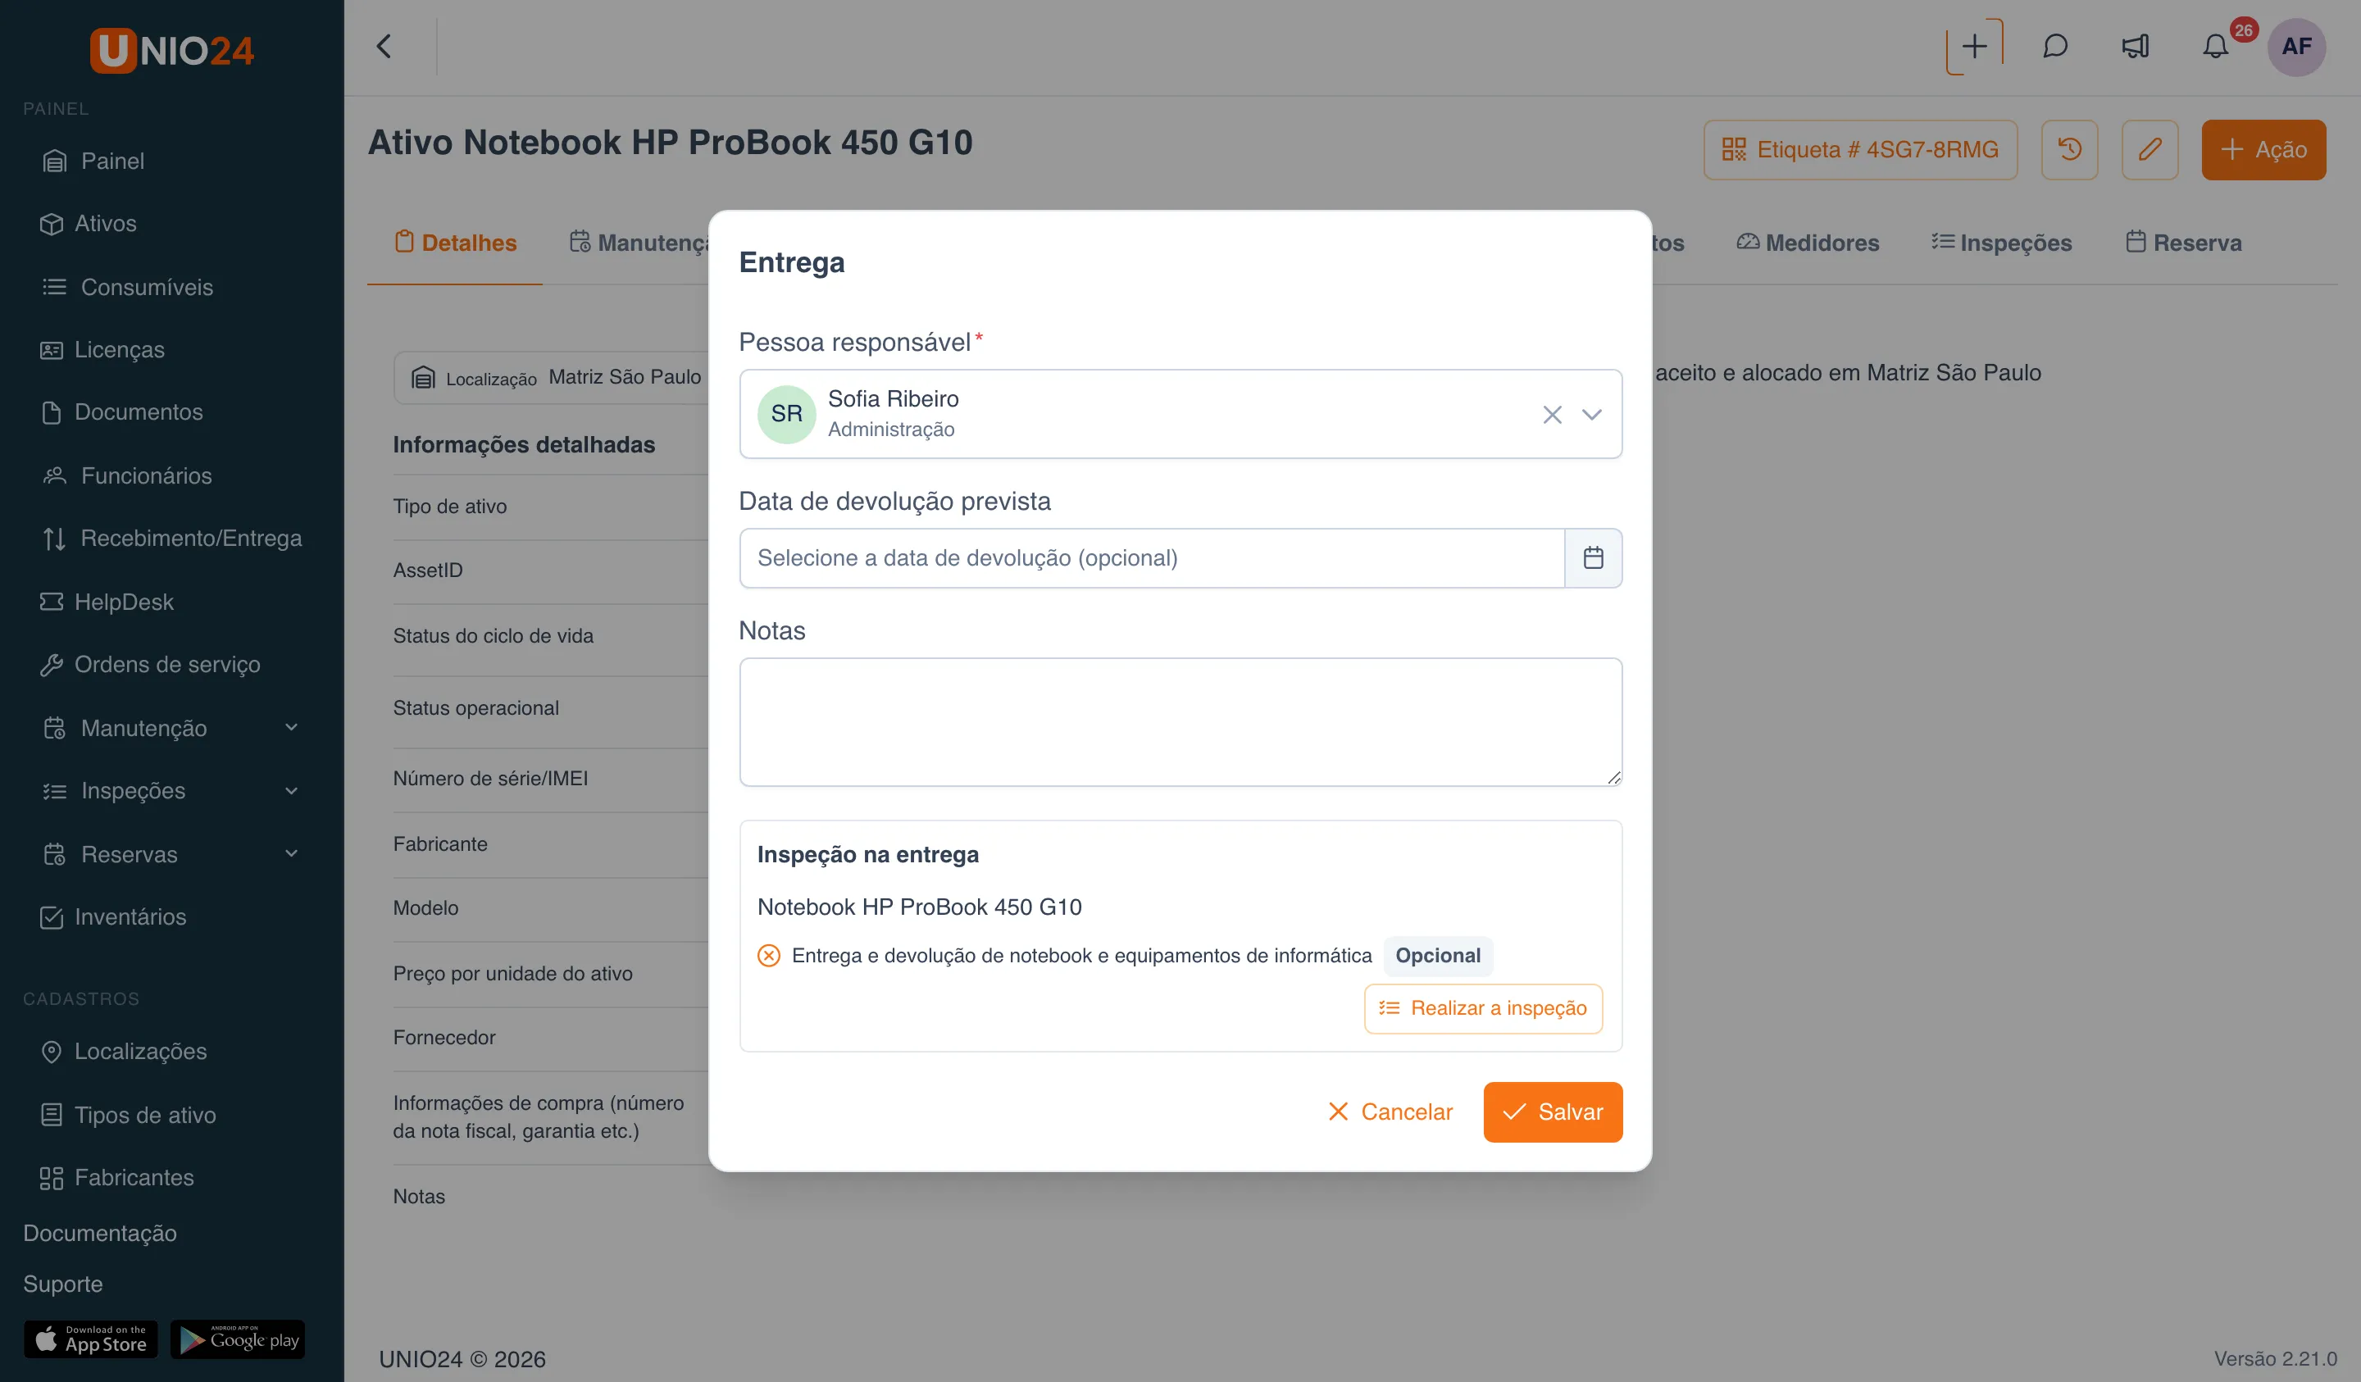
Task: Expand the Pessoa responsável dropdown
Action: (1592, 414)
